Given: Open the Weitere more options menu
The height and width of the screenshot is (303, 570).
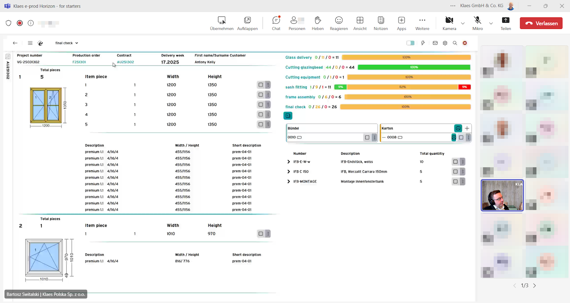Looking at the screenshot, I should [422, 23].
